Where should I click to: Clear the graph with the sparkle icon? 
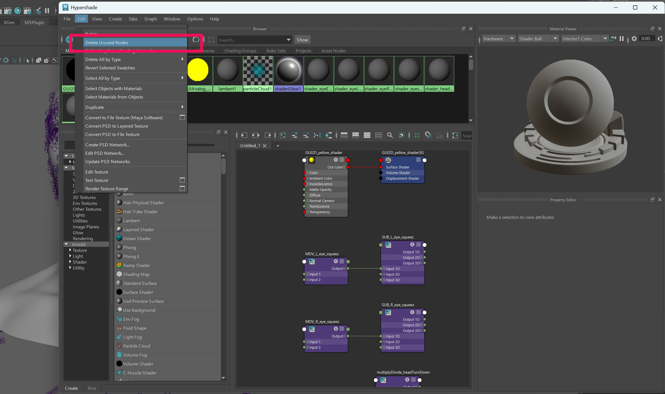coord(283,135)
